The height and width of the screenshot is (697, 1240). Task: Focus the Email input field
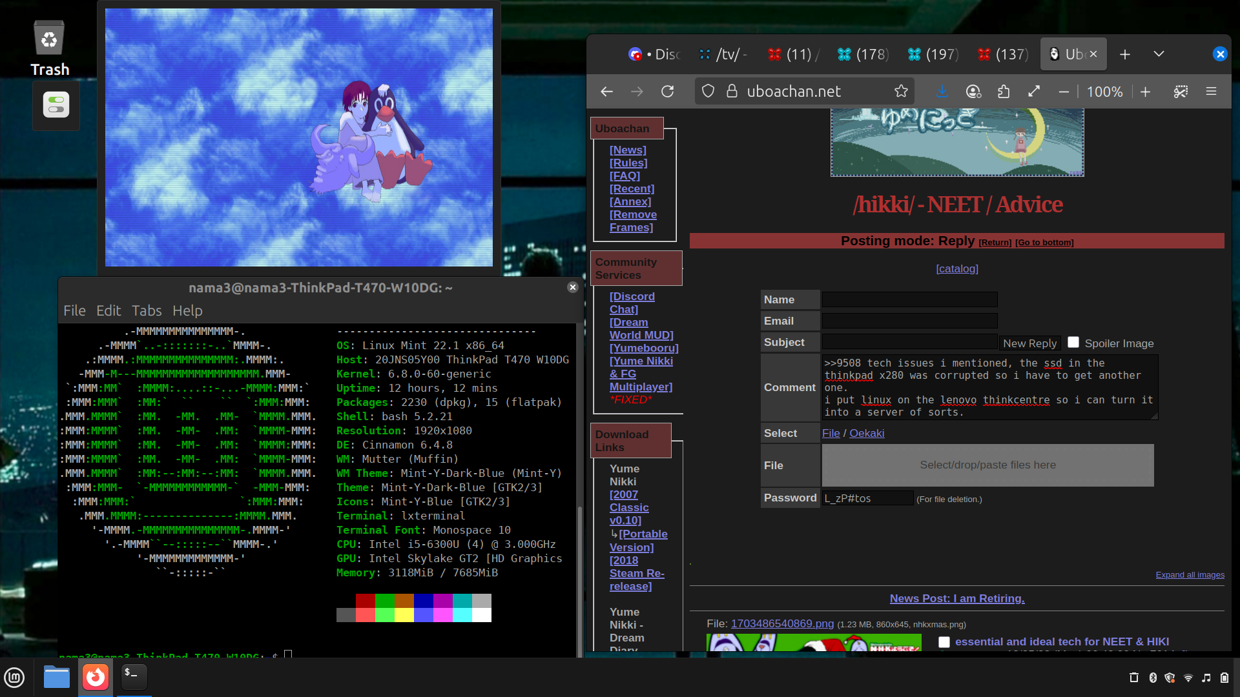point(909,321)
